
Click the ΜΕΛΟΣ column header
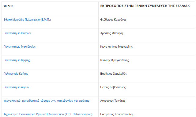click(x=8, y=6)
